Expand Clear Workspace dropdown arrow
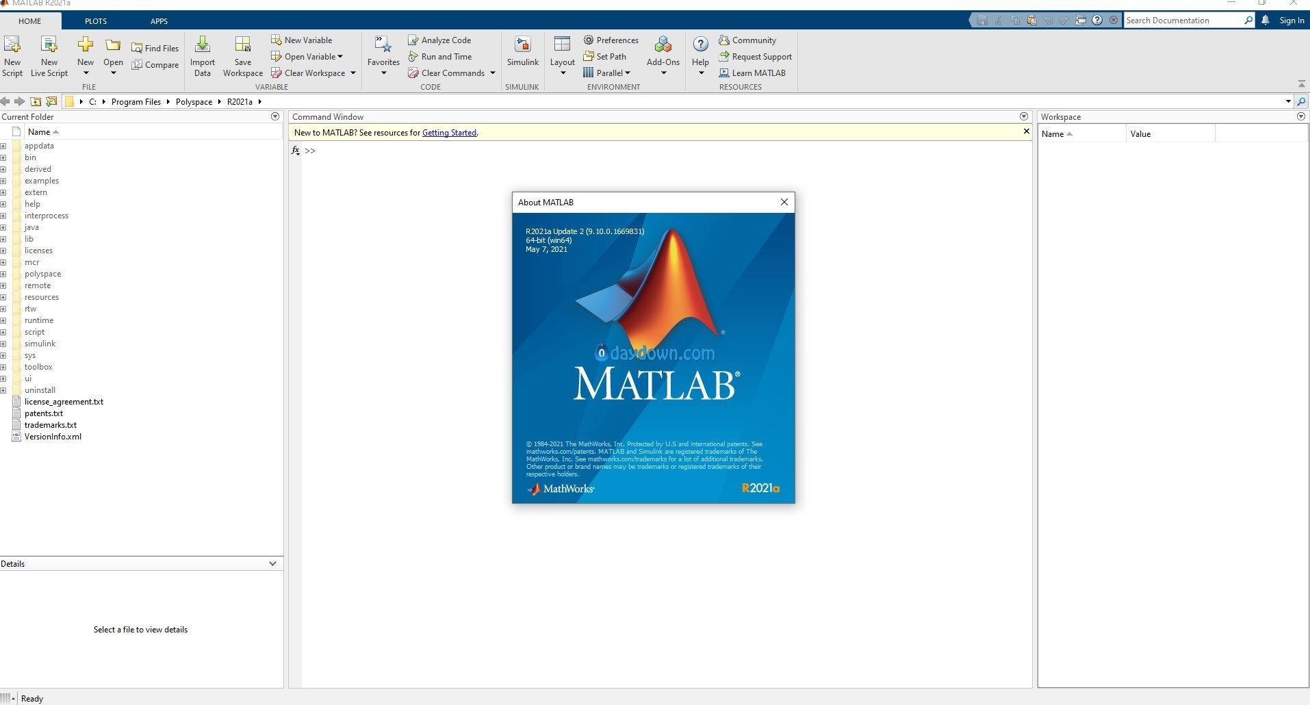Viewport: 1310px width, 705px height. pyautogui.click(x=353, y=73)
